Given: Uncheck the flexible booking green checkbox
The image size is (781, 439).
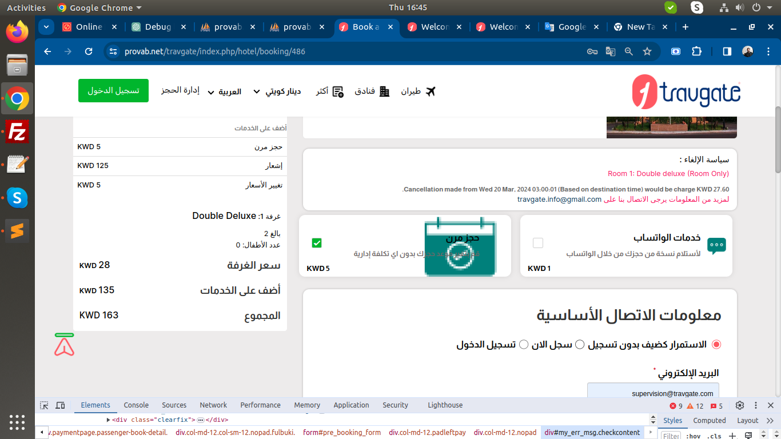Looking at the screenshot, I should coord(317,243).
